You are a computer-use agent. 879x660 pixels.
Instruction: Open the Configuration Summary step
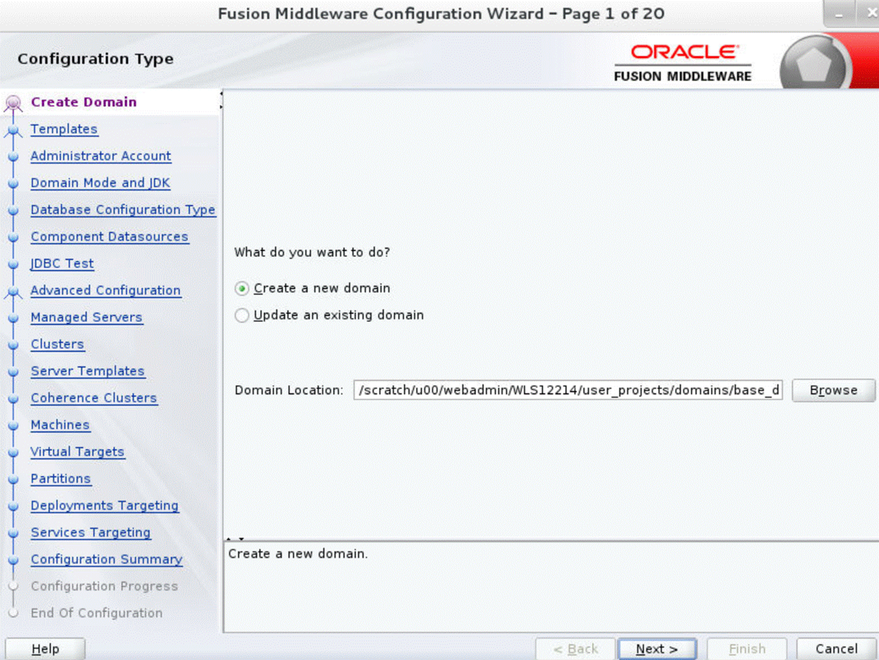click(x=106, y=559)
